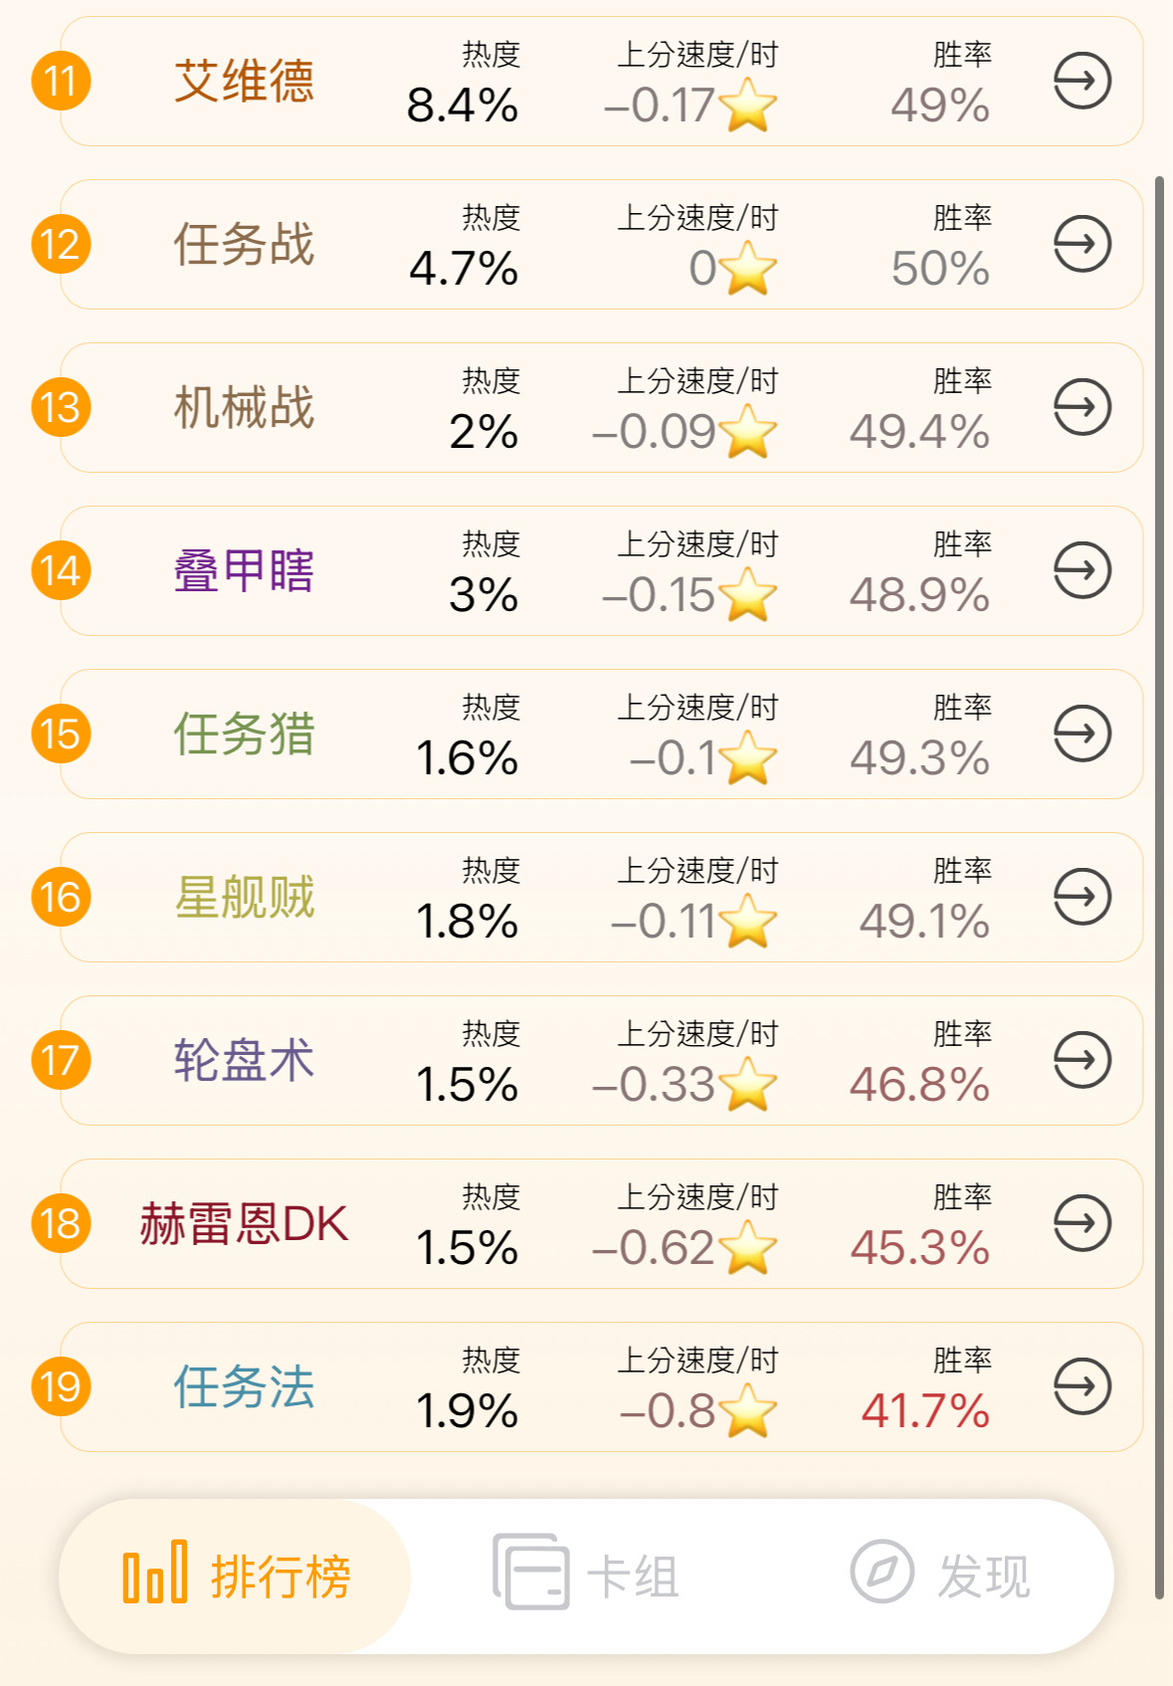Select the 赫雷恩DK deck name
This screenshot has height=1686, width=1173.
tap(244, 1223)
